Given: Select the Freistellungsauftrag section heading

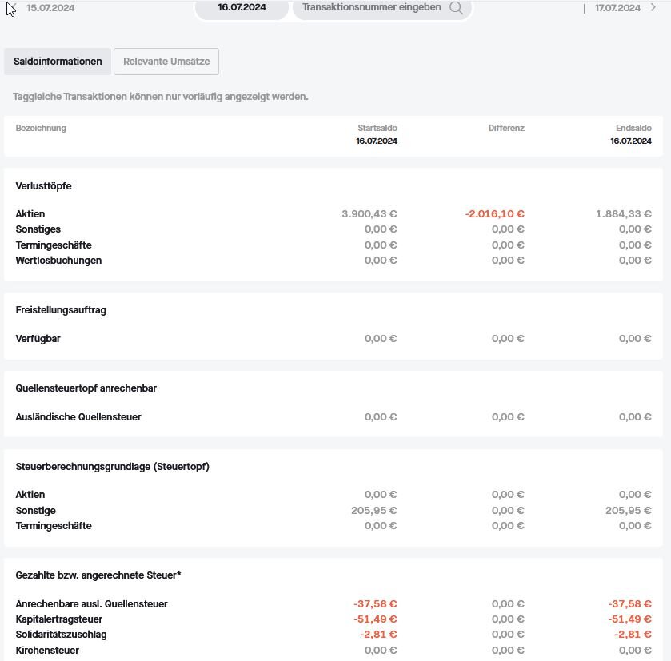Looking at the screenshot, I should [61, 310].
